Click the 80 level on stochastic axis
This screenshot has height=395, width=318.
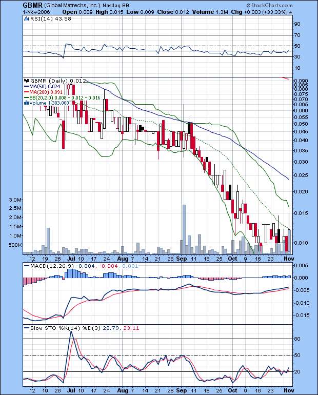pyautogui.click(x=297, y=339)
